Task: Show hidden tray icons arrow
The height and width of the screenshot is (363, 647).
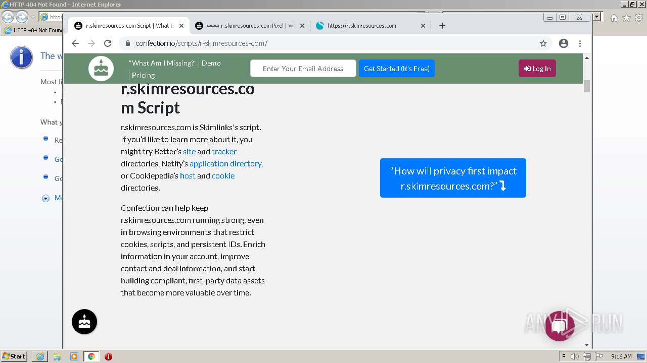Action: point(564,356)
